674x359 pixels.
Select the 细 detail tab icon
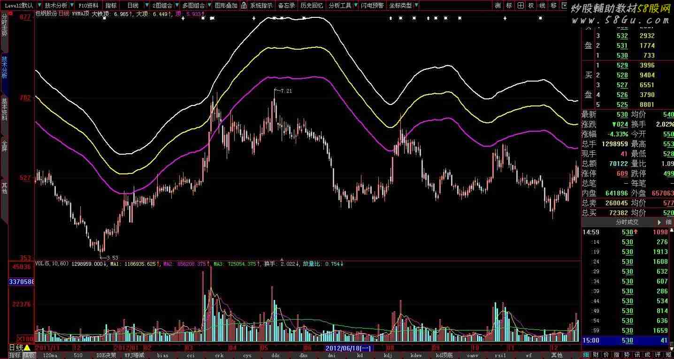587,355
